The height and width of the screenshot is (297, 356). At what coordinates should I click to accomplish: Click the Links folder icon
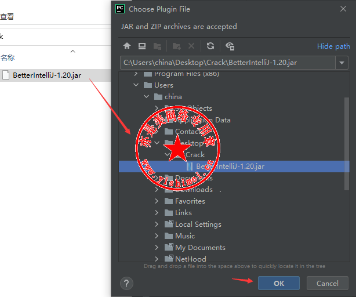[169, 212]
